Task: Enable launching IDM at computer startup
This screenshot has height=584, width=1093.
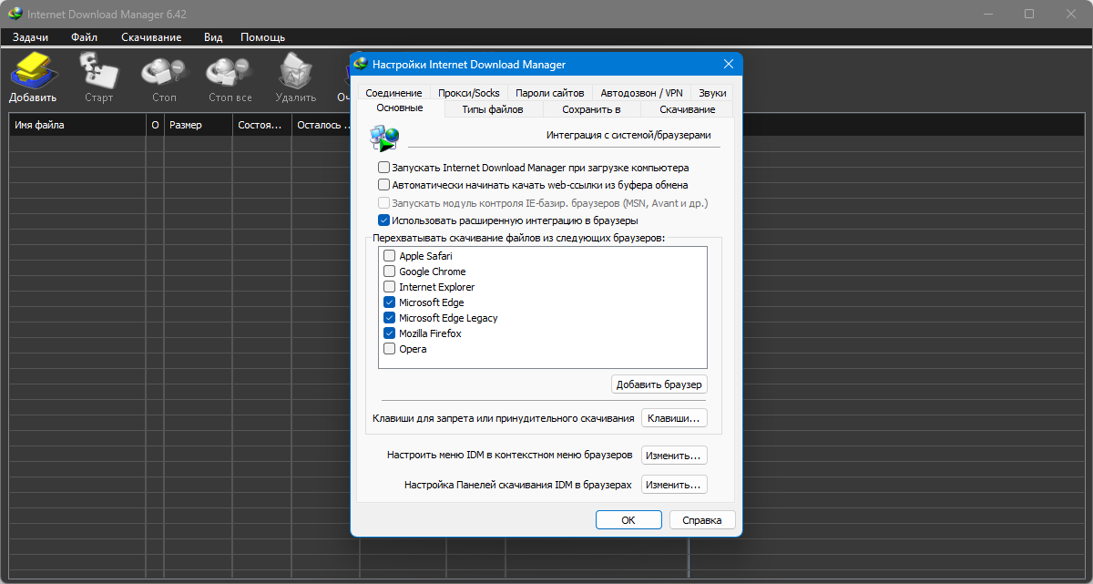Action: point(383,168)
